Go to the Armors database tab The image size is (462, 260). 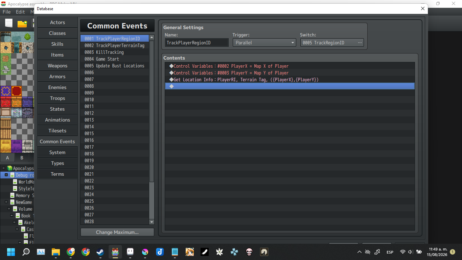tap(57, 77)
